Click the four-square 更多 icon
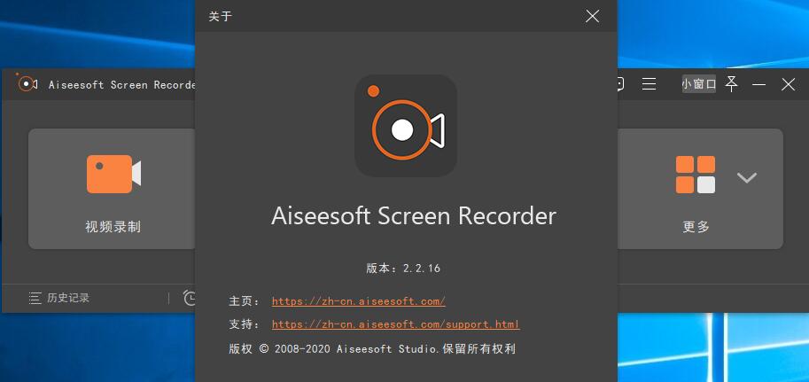 click(x=696, y=175)
